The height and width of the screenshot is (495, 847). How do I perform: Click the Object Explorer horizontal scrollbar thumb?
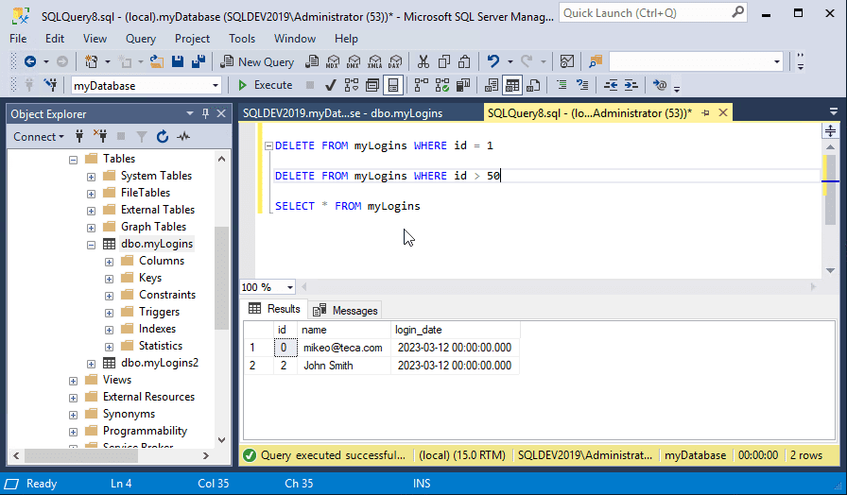tap(81, 455)
